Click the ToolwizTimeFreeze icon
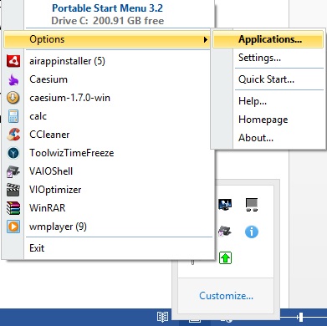This screenshot has height=326, width=327. [13, 153]
